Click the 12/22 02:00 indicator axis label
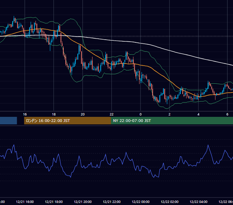This screenshot has width=233, height=205. [x=170, y=202]
